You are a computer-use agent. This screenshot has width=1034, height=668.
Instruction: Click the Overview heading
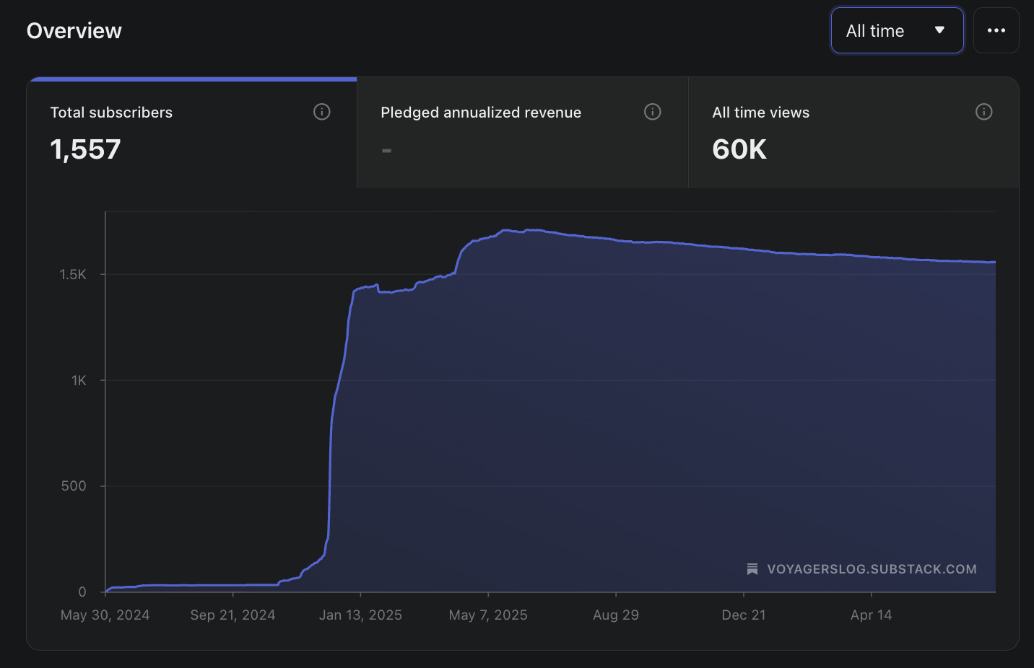point(74,31)
